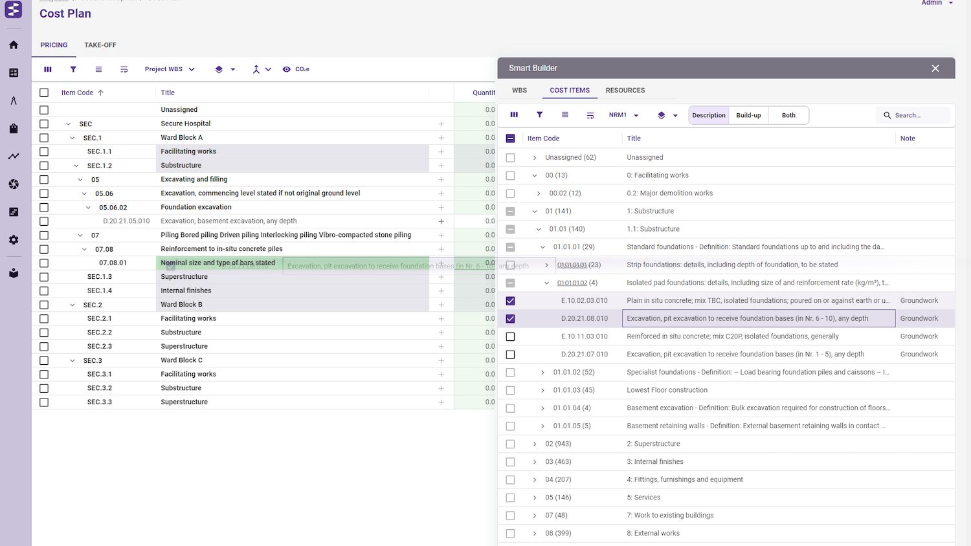
Task: Select the Build-up view button
Action: click(748, 115)
